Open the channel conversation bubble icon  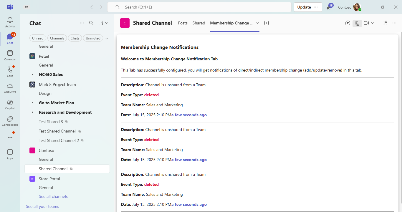click(x=348, y=23)
